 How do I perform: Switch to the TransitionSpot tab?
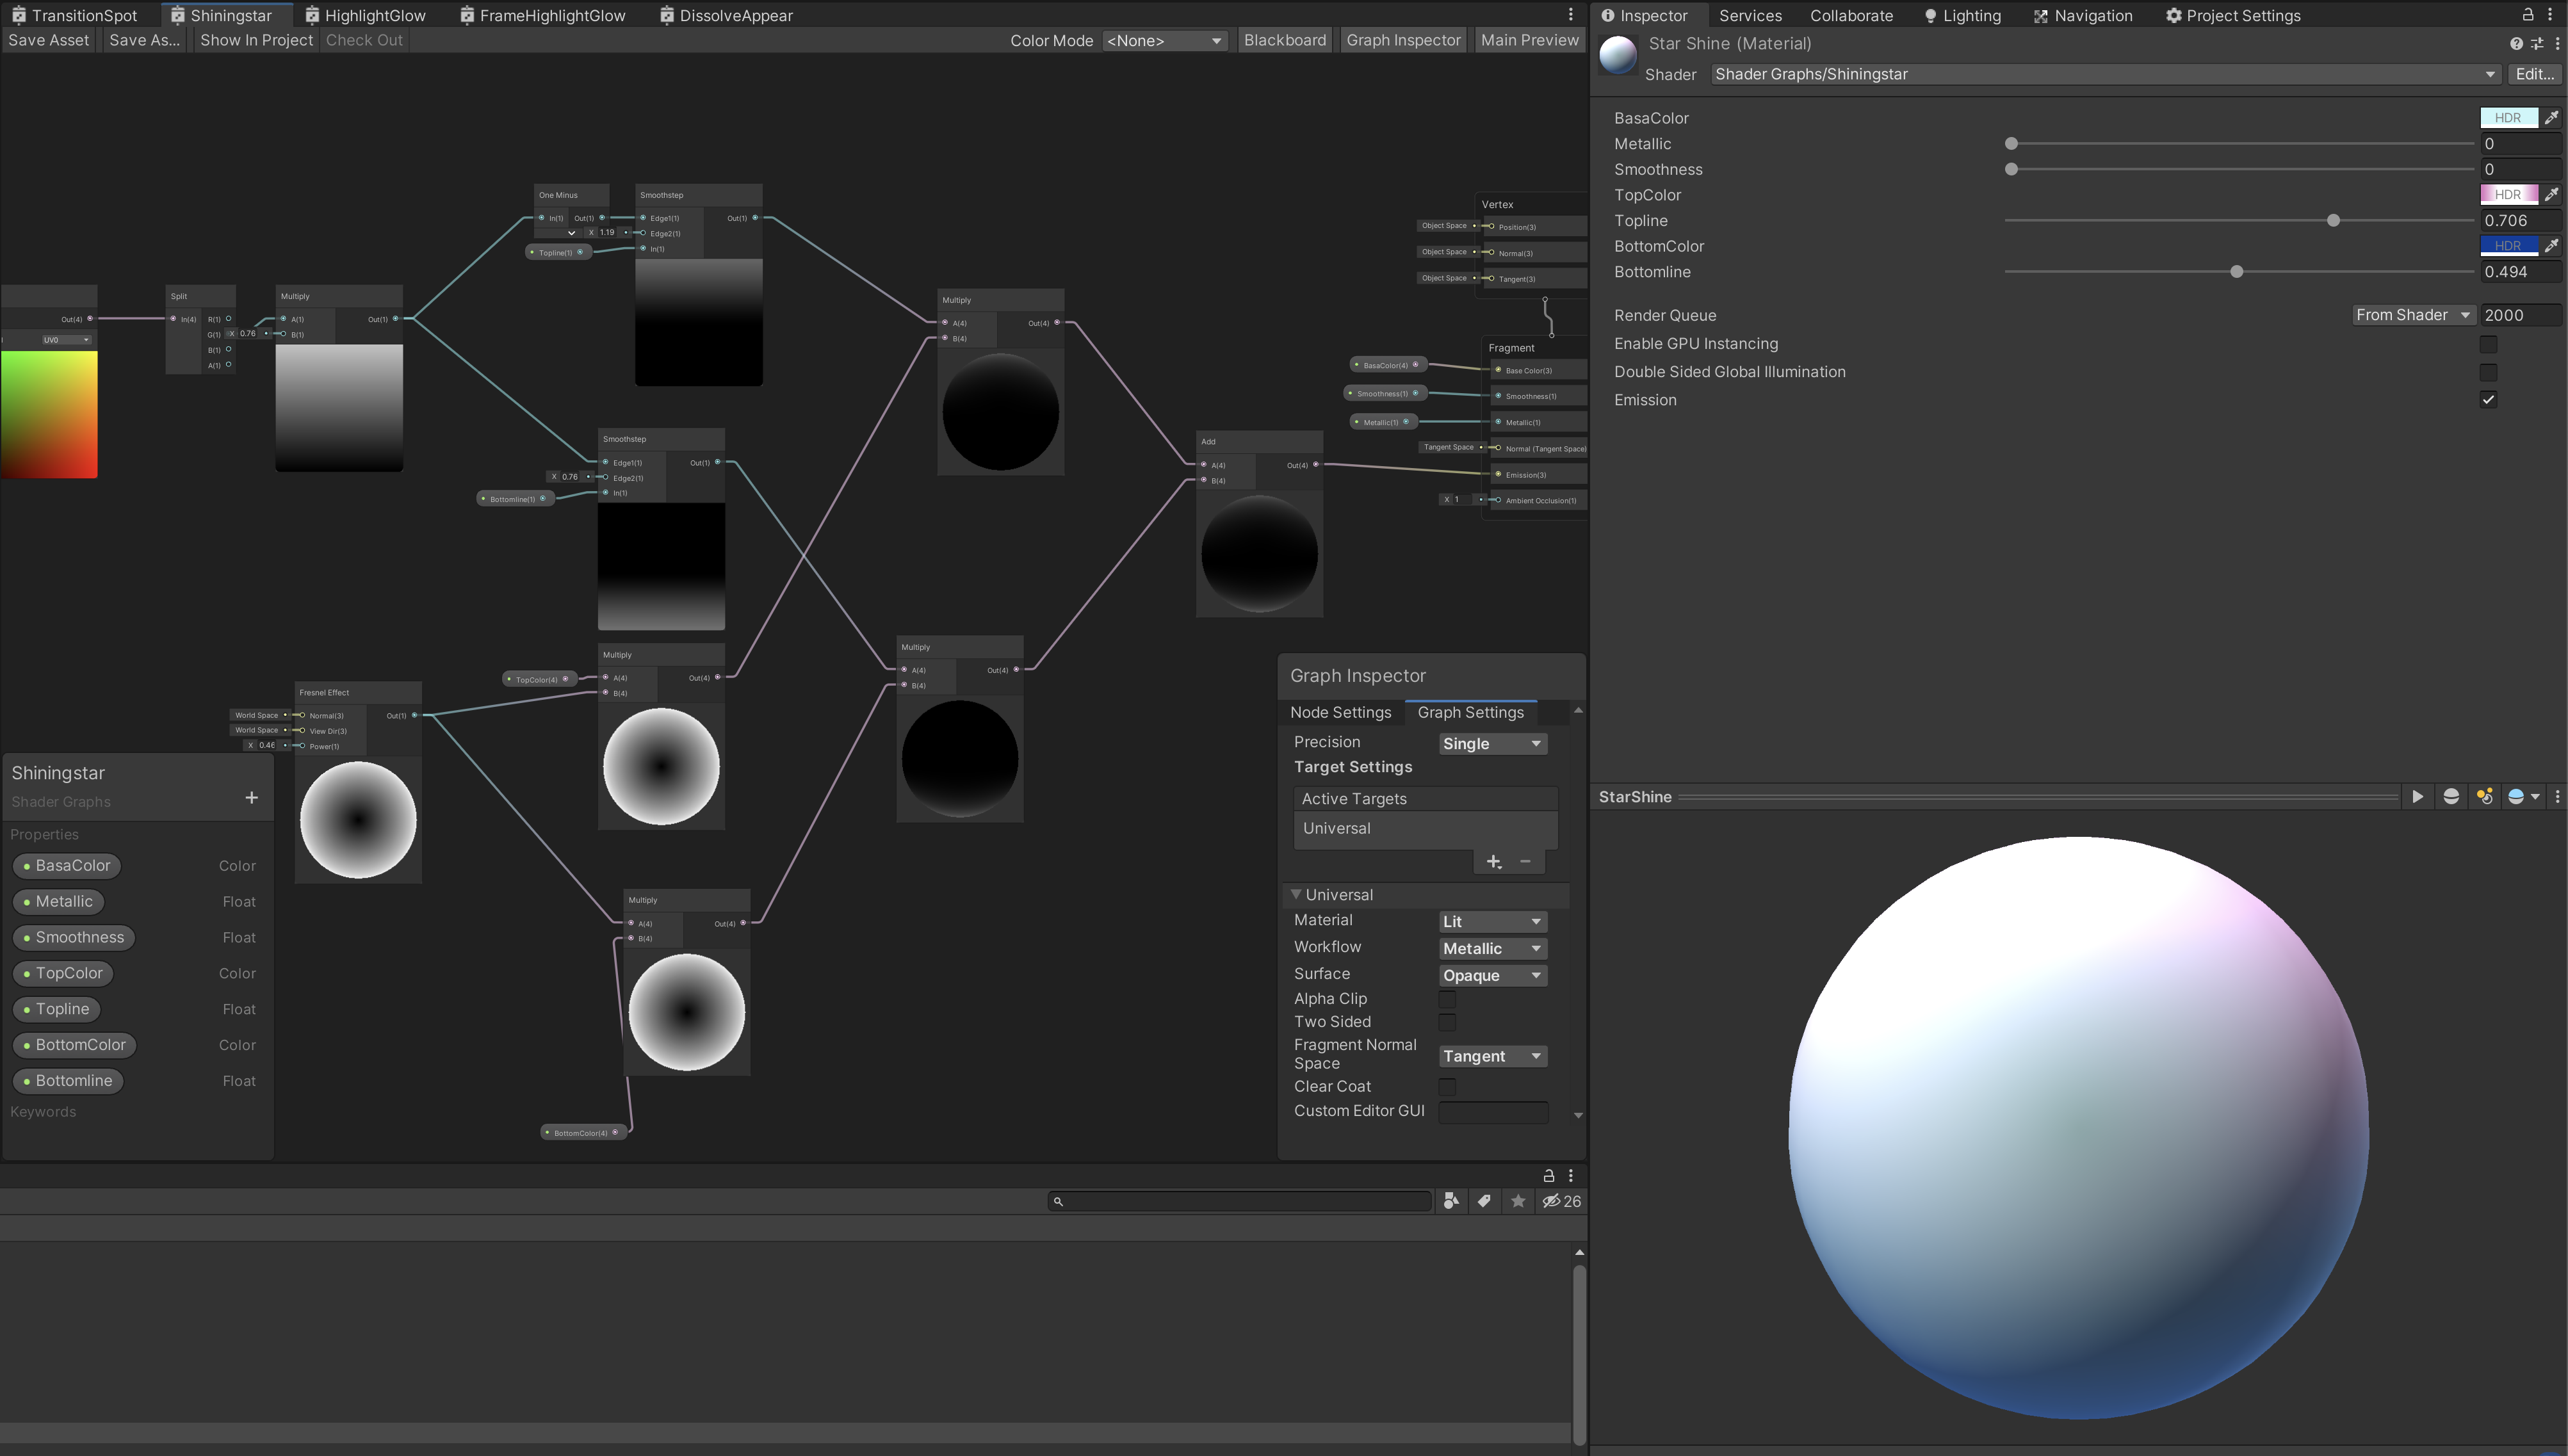(74, 15)
